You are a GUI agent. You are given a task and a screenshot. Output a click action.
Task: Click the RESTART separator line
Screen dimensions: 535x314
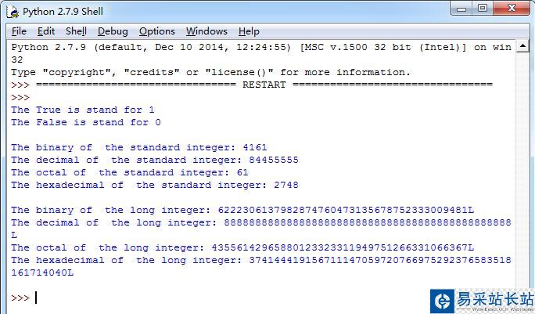pos(264,85)
